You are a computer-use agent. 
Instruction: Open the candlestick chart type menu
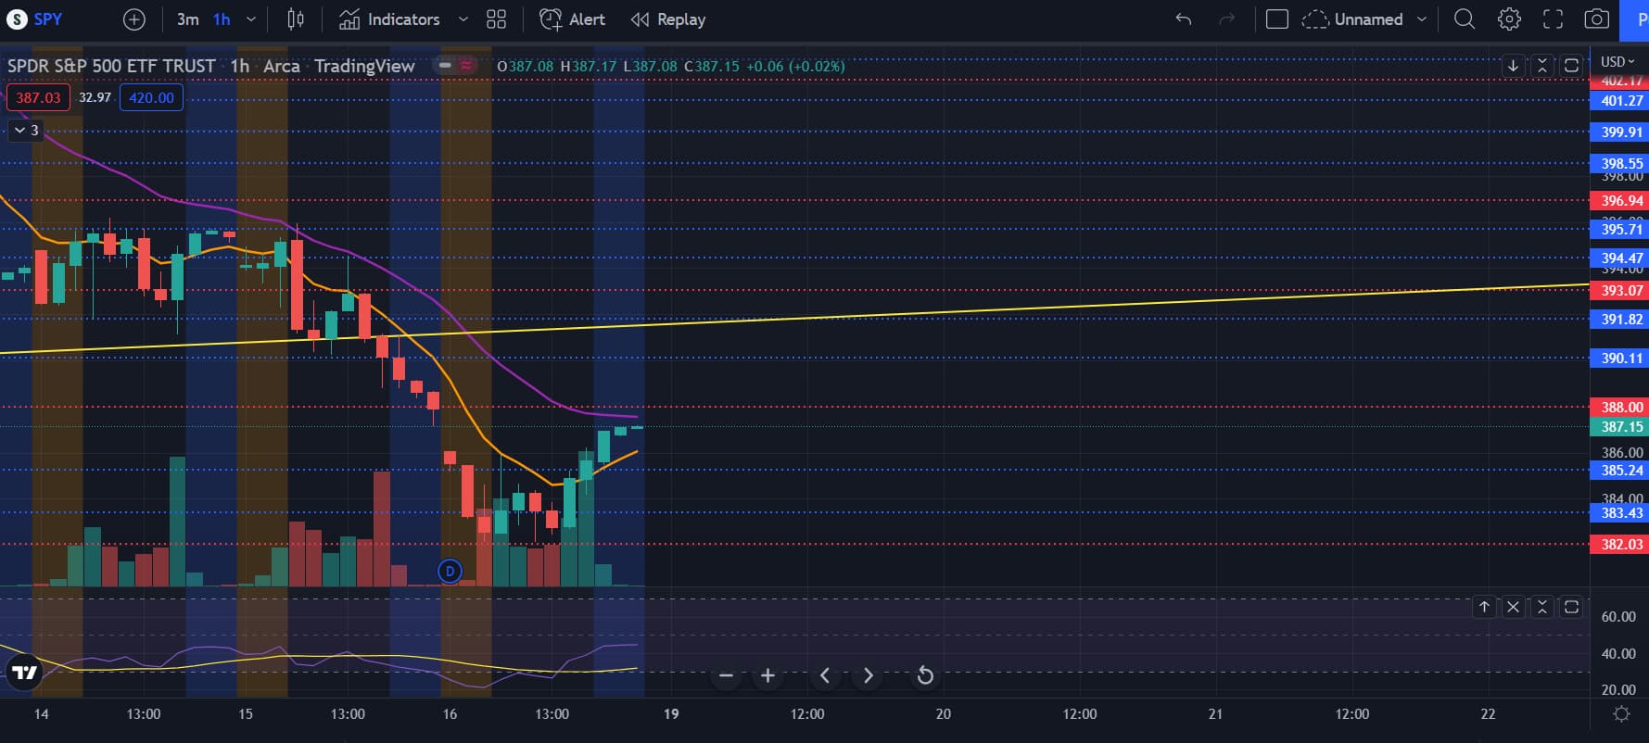pos(296,19)
